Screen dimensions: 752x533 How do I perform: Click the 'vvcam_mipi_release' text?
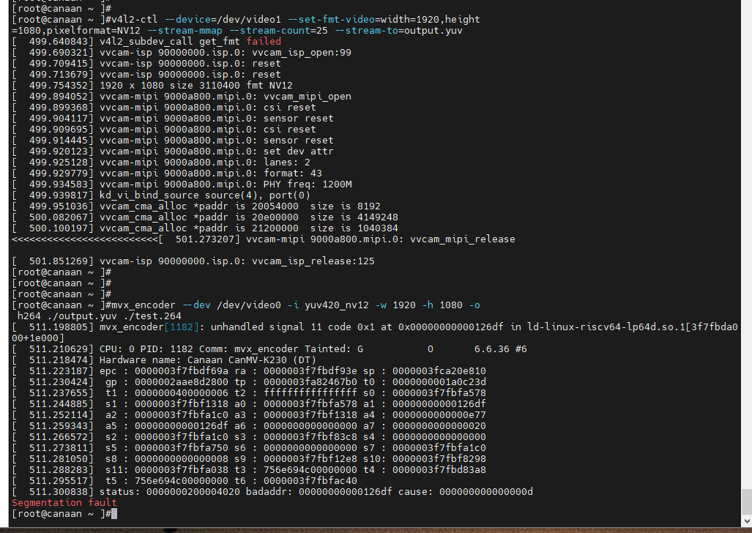462,239
